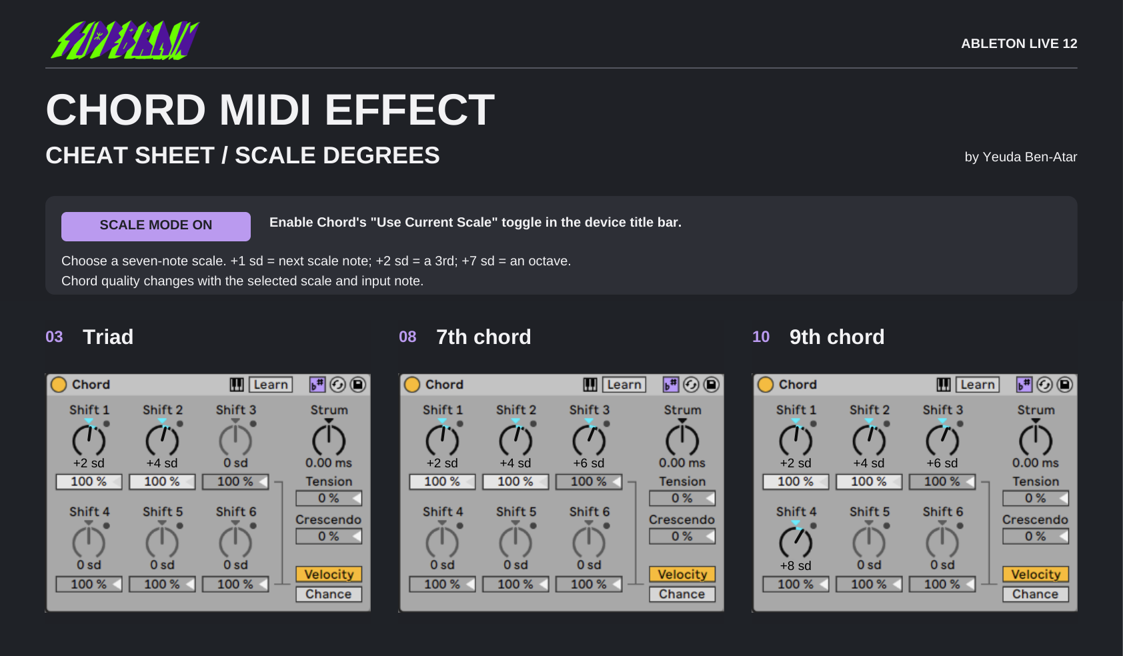Click the +4 sd value in the Triad device
This screenshot has width=1123, height=656.
tap(162, 463)
